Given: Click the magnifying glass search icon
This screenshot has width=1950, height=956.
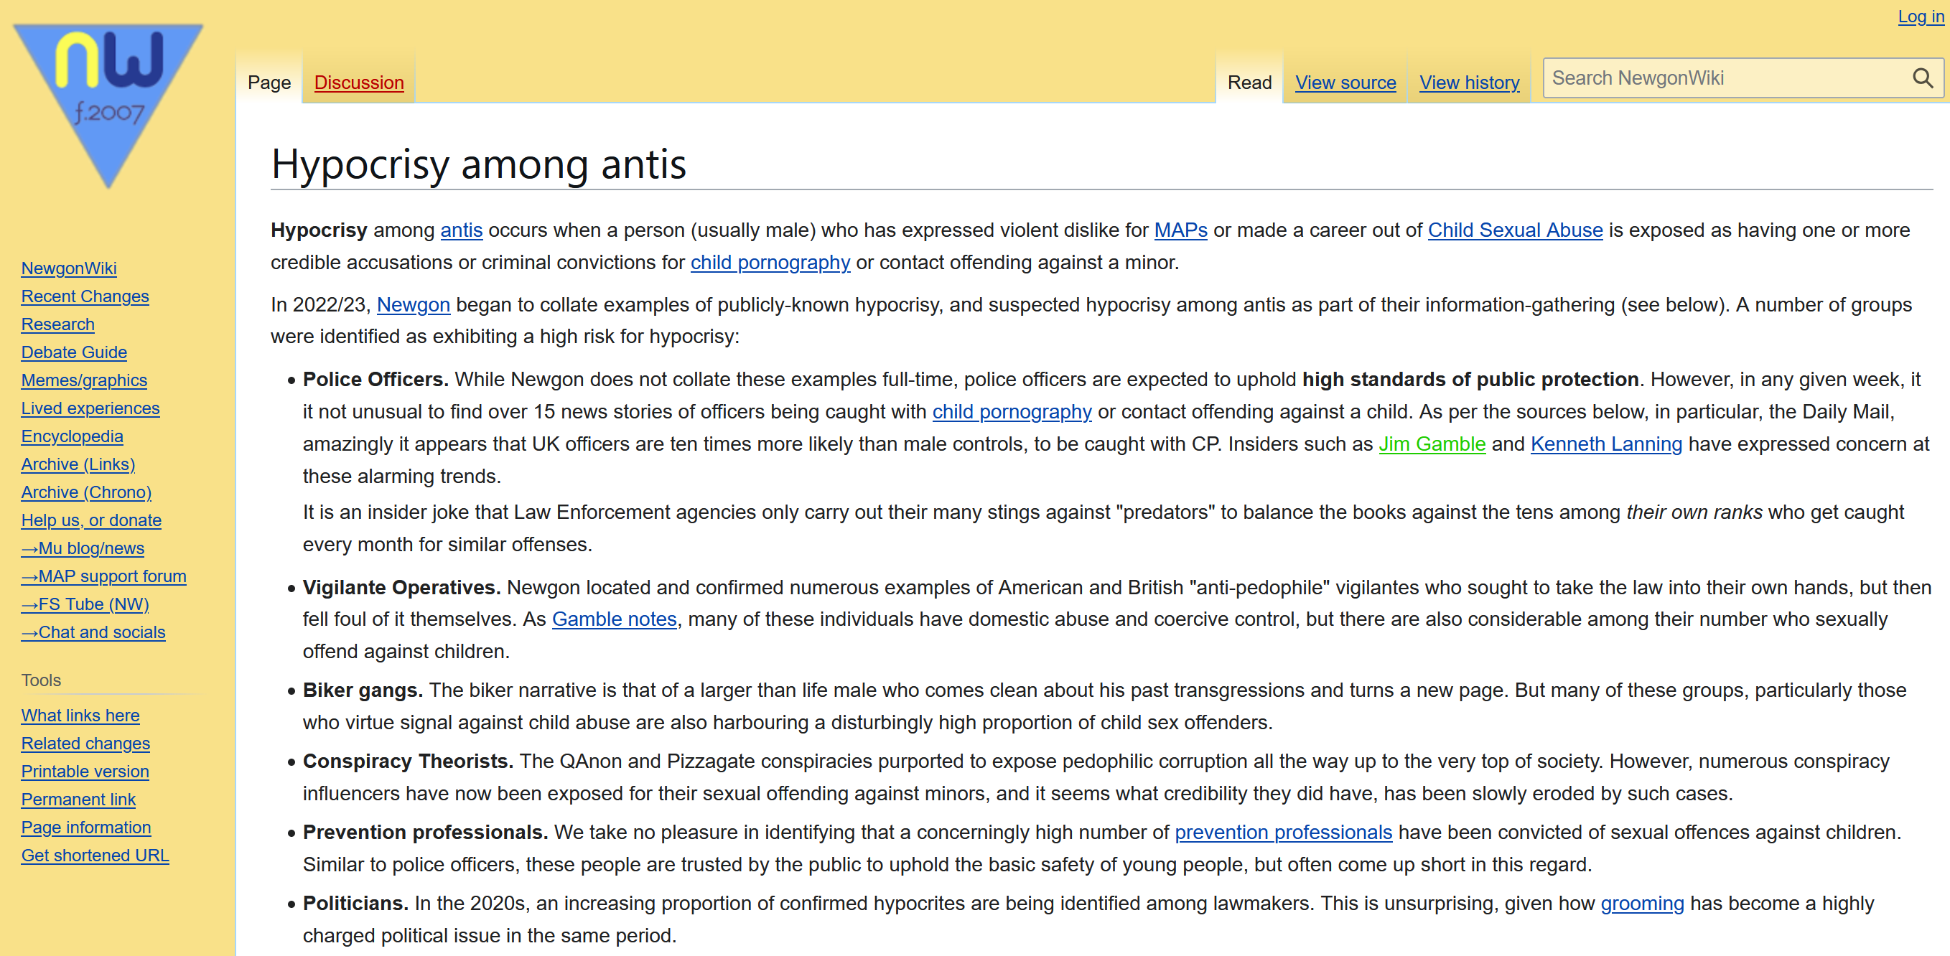Looking at the screenshot, I should tap(1922, 78).
